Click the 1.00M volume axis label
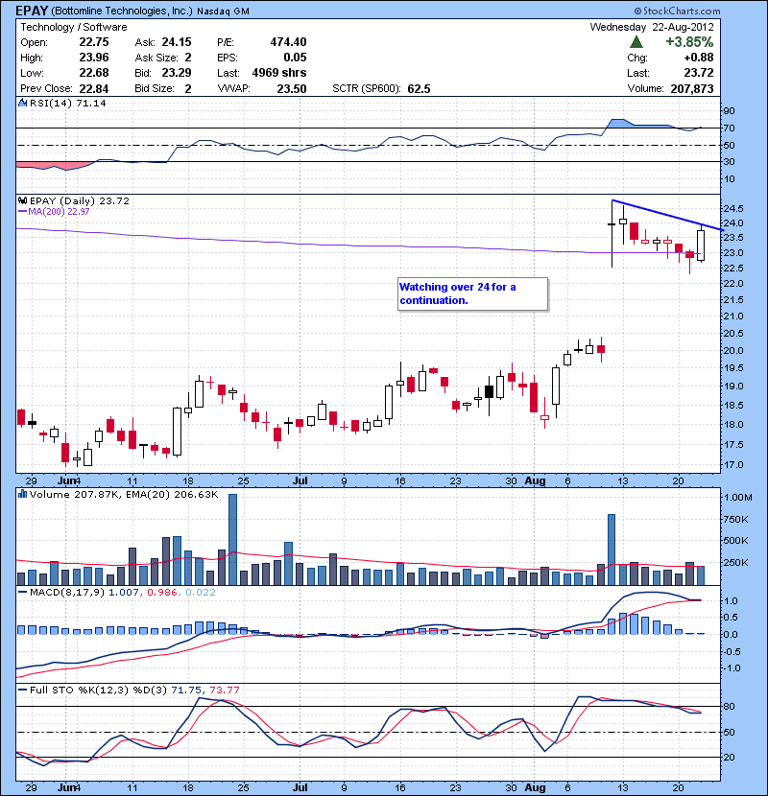 click(x=737, y=497)
